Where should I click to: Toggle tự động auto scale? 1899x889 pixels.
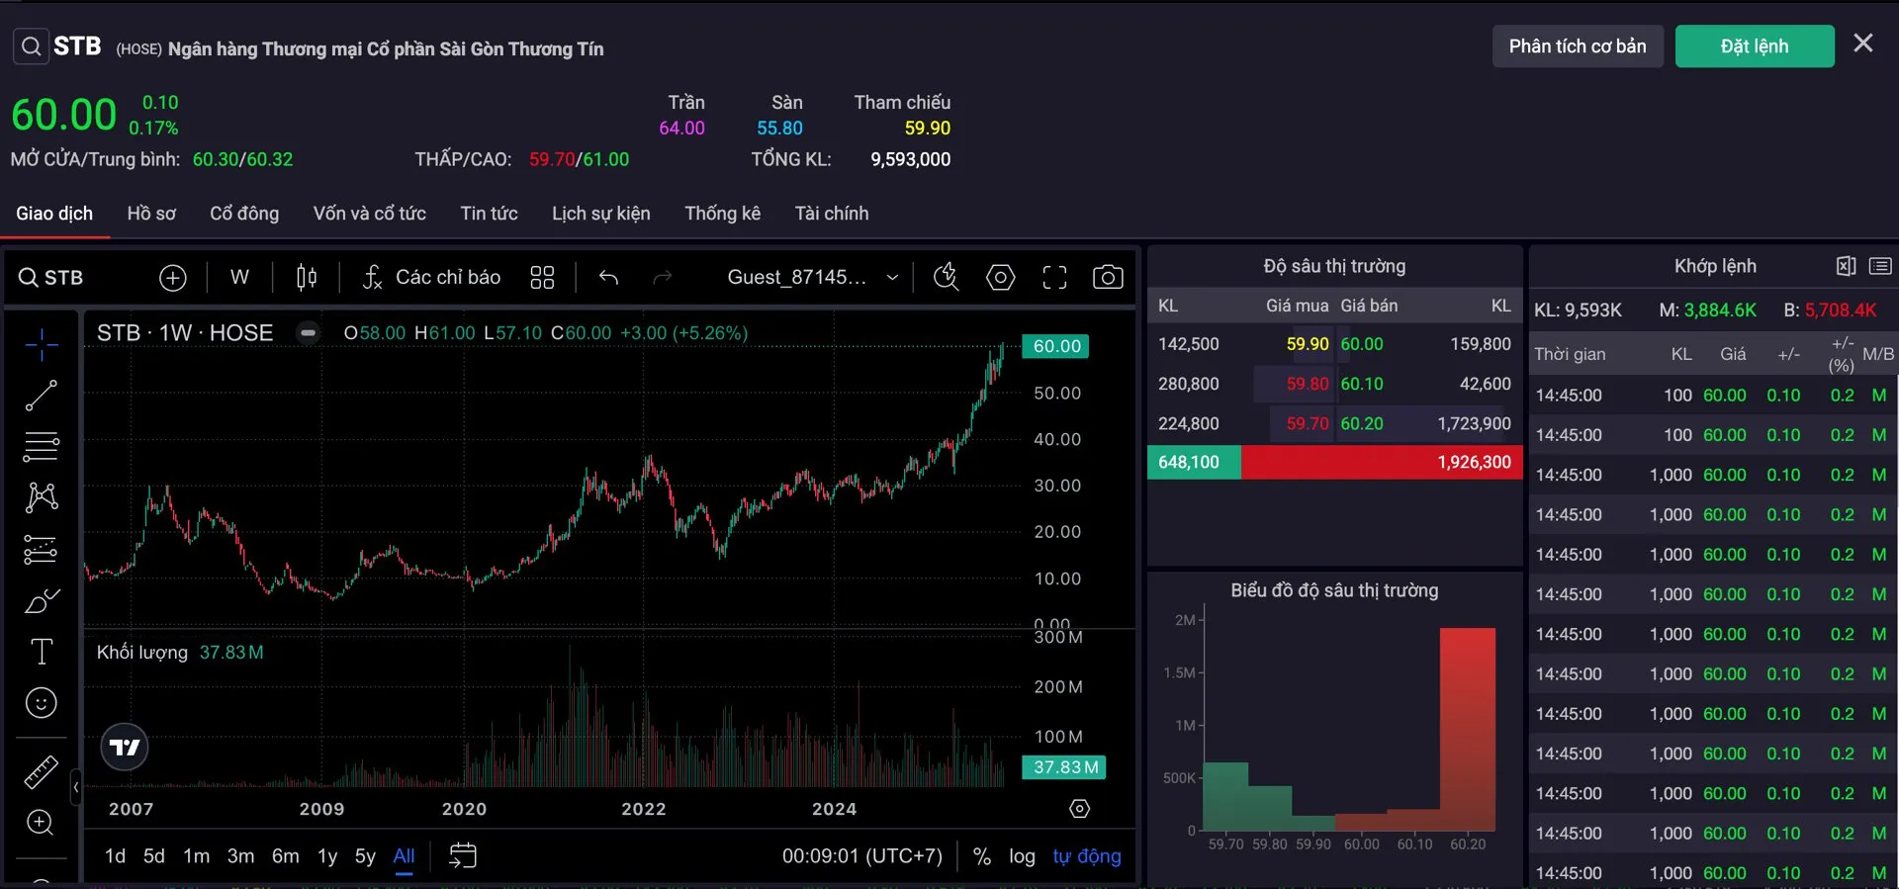(x=1087, y=856)
